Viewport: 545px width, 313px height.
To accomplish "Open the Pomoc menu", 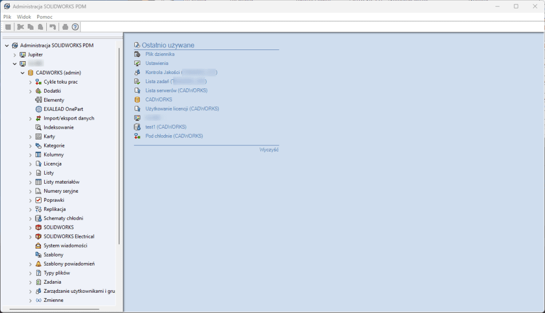I will 45,17.
